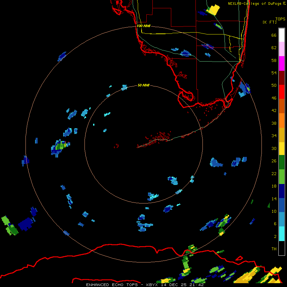Click the 'TOPS' legend heading

280,19
